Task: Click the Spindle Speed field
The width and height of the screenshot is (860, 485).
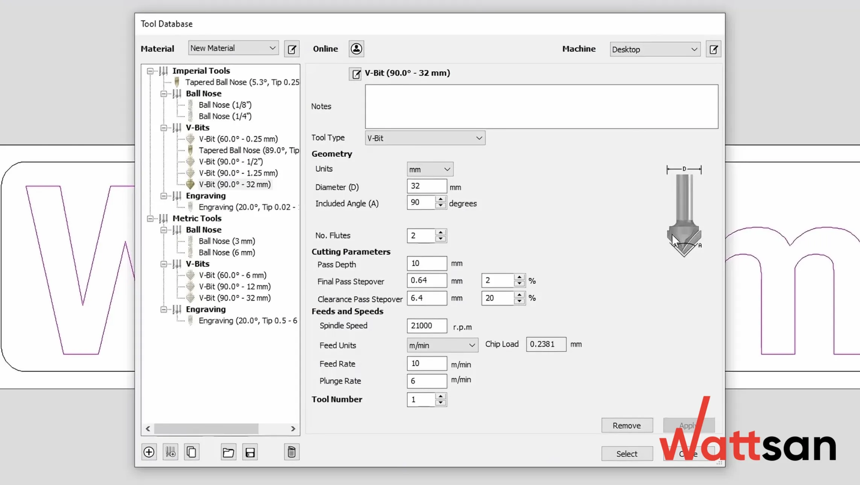Action: [427, 326]
